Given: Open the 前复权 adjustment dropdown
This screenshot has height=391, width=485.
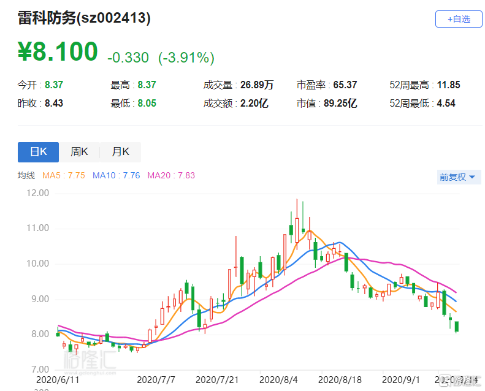Looking at the screenshot, I should [x=459, y=177].
